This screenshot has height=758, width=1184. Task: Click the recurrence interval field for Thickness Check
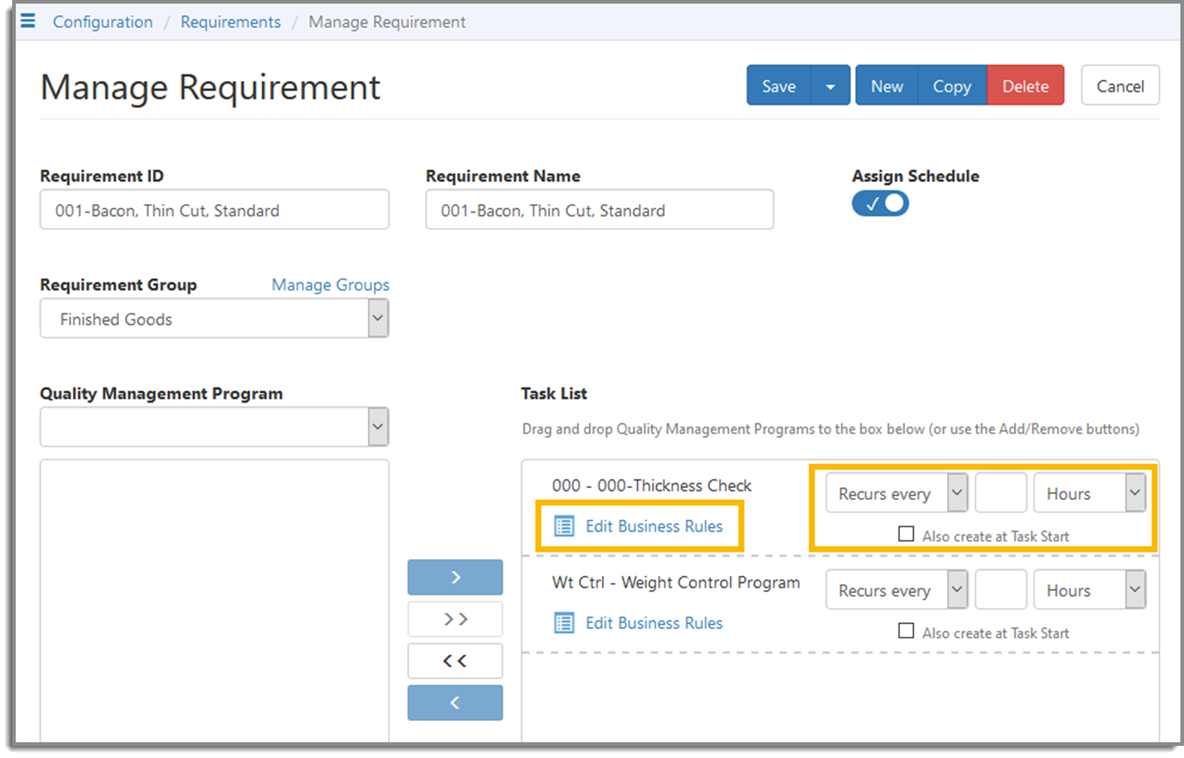[1001, 493]
